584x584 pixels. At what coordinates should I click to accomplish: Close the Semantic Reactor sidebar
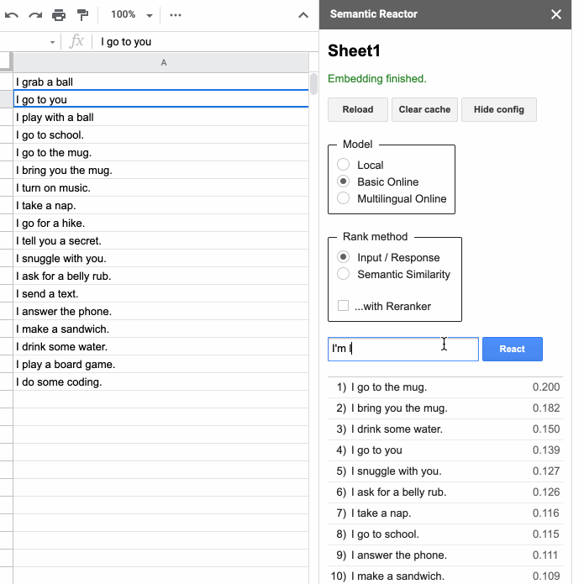[556, 14]
